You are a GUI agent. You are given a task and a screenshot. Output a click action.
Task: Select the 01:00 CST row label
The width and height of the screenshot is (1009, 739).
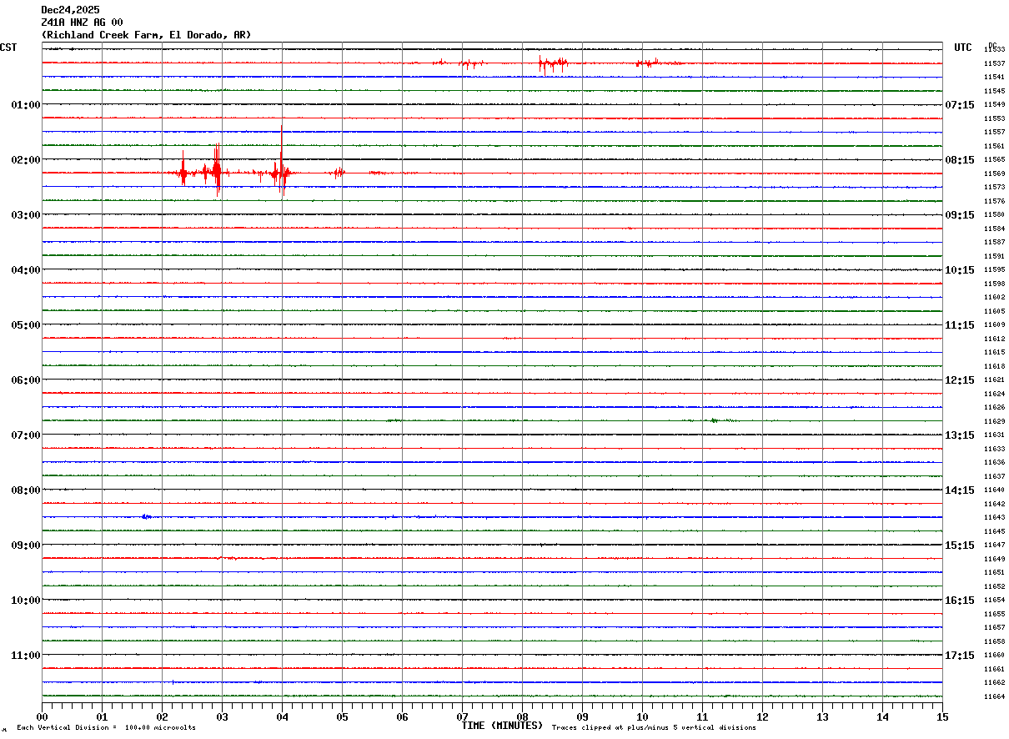[26, 105]
